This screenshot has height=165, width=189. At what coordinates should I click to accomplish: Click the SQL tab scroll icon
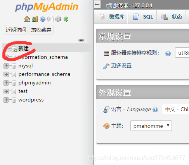coord(136,17)
